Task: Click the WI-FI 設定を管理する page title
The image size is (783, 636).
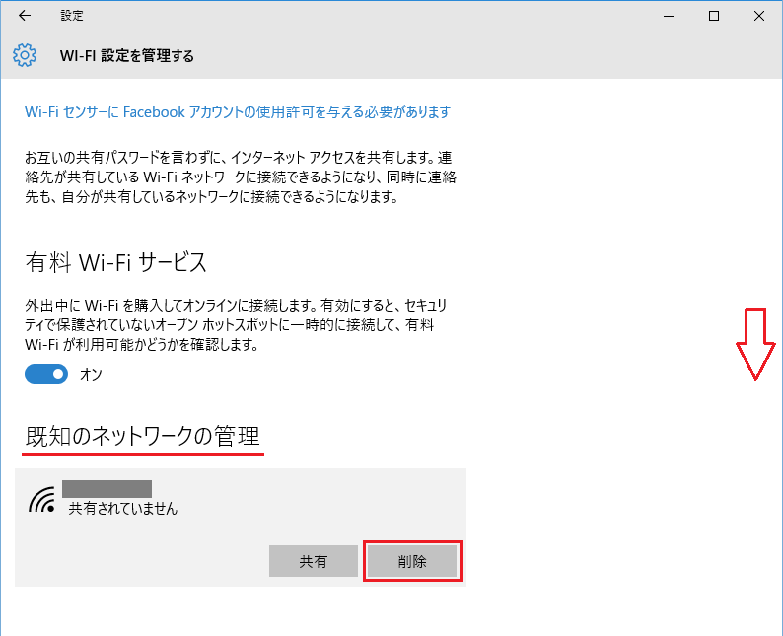Action: [x=126, y=56]
